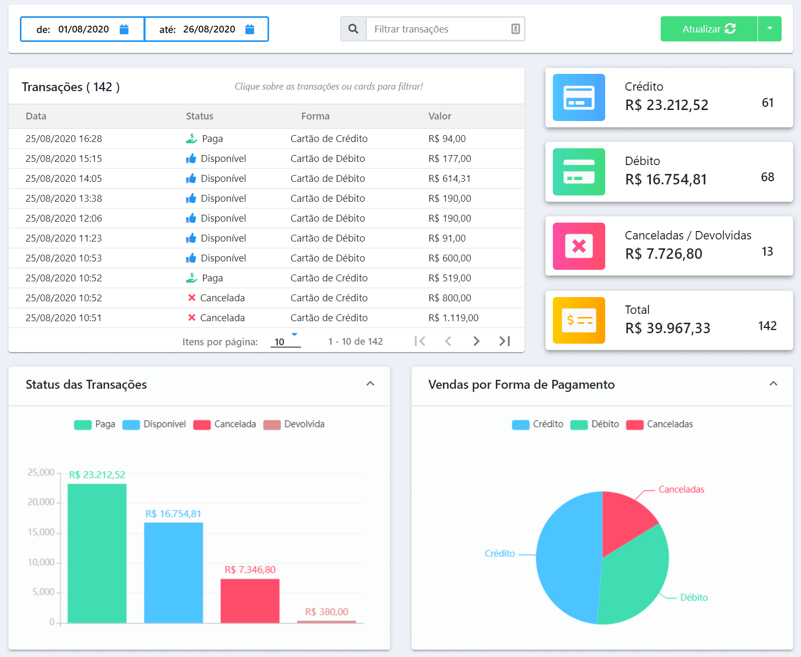Click thumbs-up icon on the 13:38 row
The image size is (801, 657).
[x=191, y=198]
